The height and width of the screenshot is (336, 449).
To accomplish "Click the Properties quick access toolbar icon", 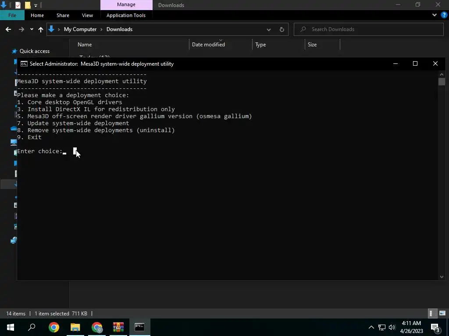I will coord(18,5).
